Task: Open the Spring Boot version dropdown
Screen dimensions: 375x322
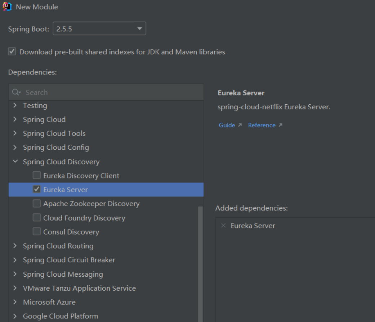Action: [99, 29]
